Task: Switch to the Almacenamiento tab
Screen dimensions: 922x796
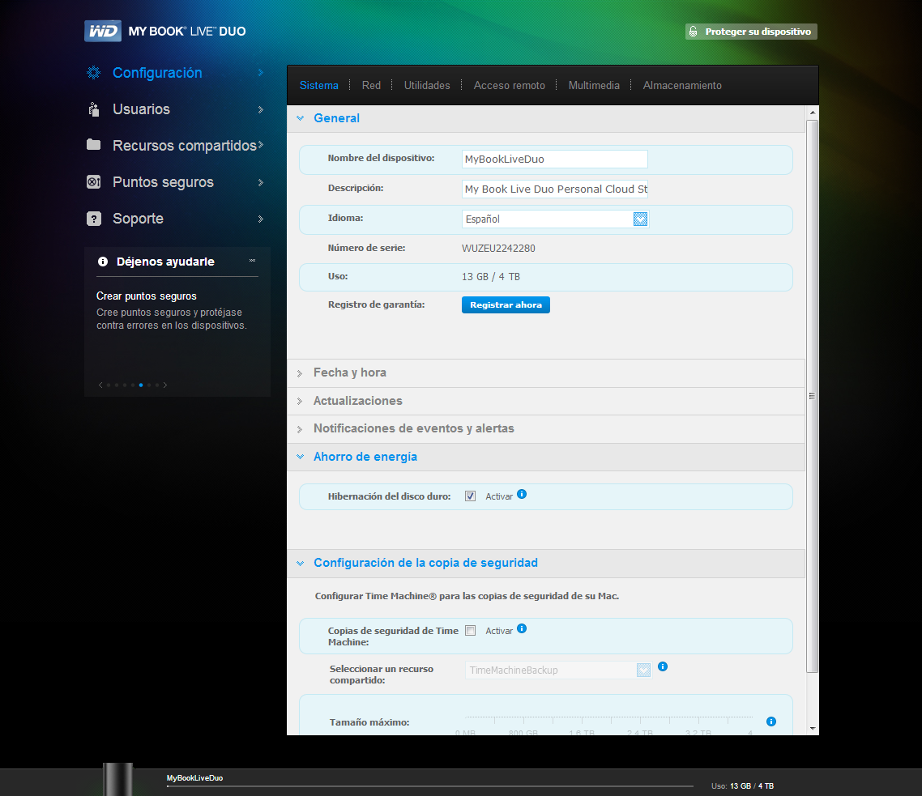Action: coord(682,85)
